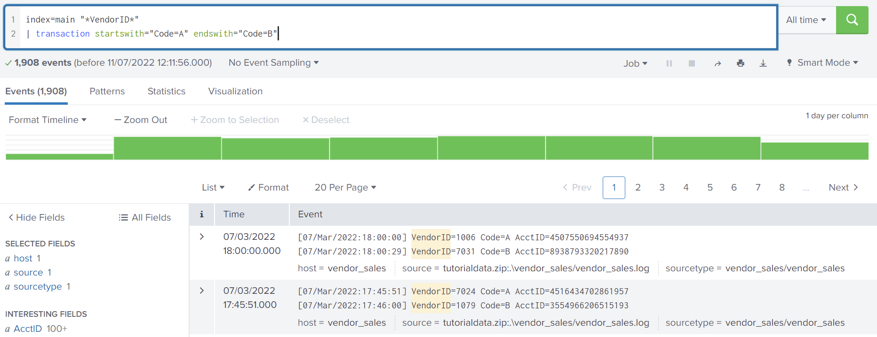The height and width of the screenshot is (337, 877).
Task: Click the AcctID interesting field link
Action: [28, 329]
